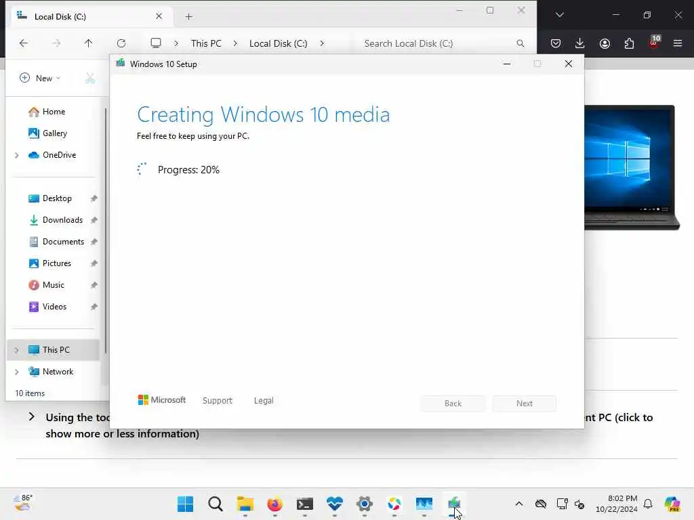The image size is (694, 520).
Task: Refresh the Local Disk (C:) folder view
Action: coord(121,43)
